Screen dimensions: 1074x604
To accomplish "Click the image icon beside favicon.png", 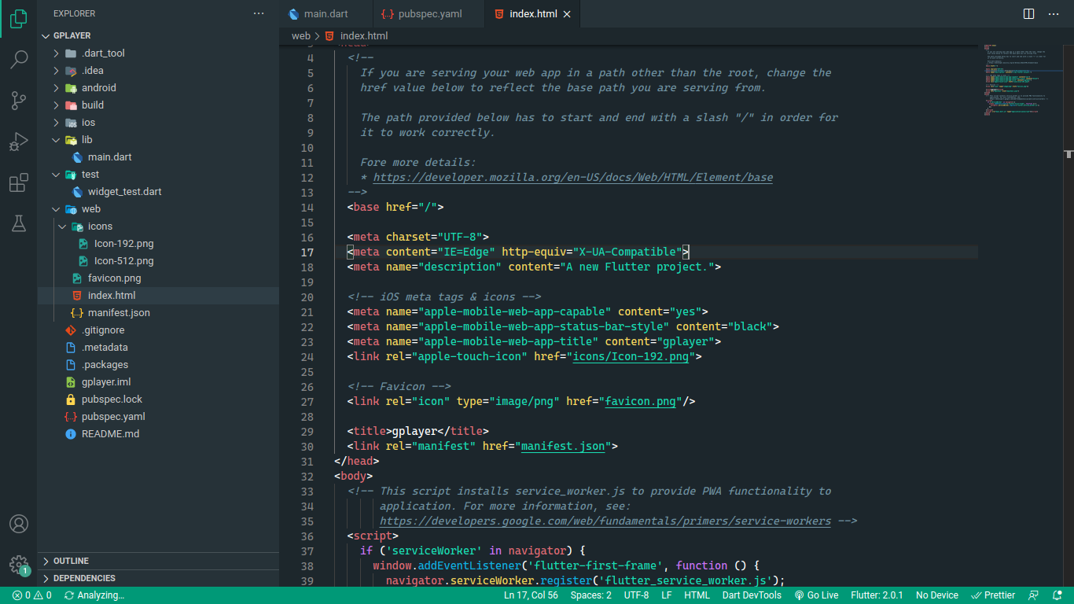I will coord(77,278).
